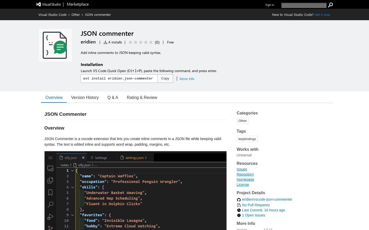
Task: Click the Marketplace header link
Action: pyautogui.click(x=78, y=4)
